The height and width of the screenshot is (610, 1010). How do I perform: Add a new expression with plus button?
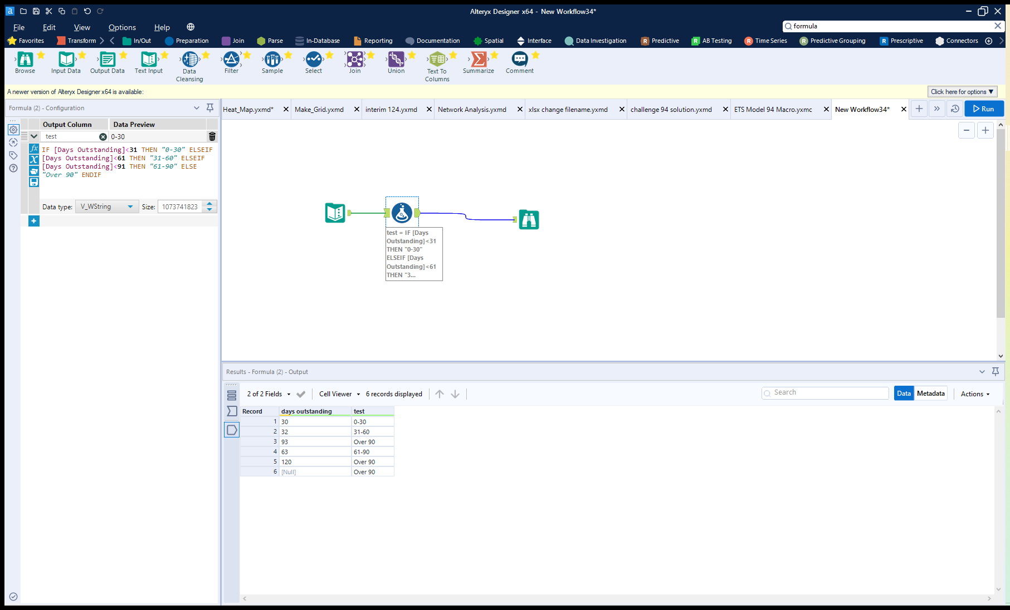click(x=34, y=221)
